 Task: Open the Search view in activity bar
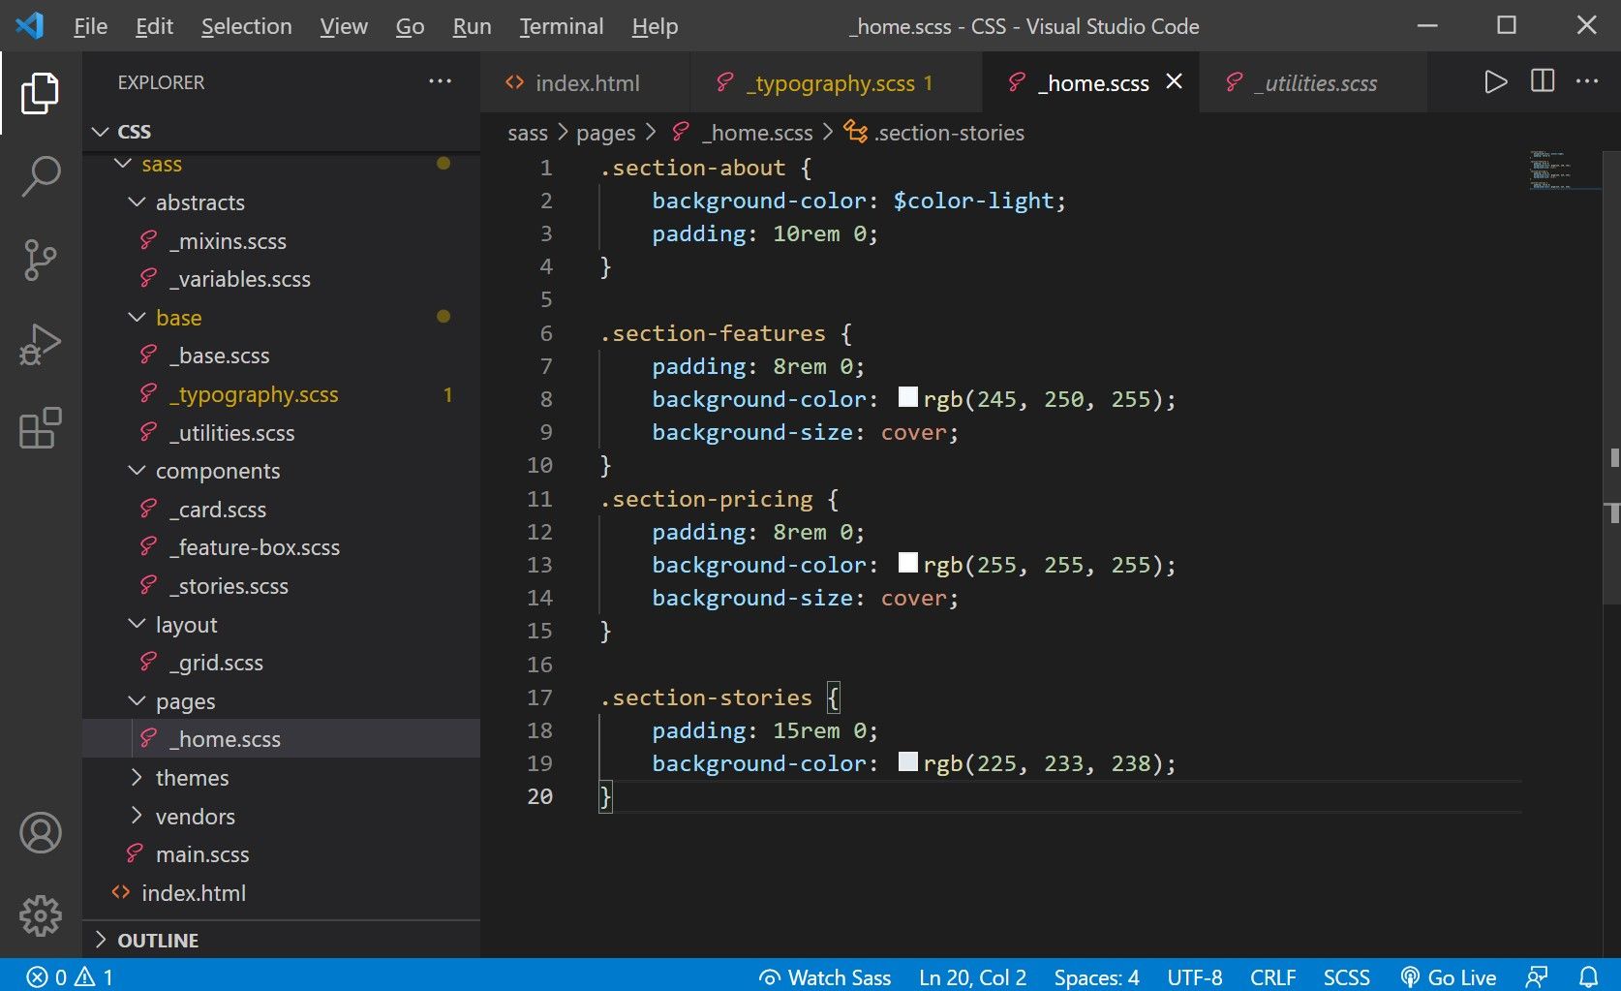click(x=40, y=176)
